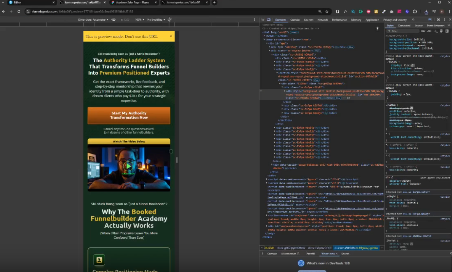Open Chrome main three-dot menu

[x=449, y=11]
